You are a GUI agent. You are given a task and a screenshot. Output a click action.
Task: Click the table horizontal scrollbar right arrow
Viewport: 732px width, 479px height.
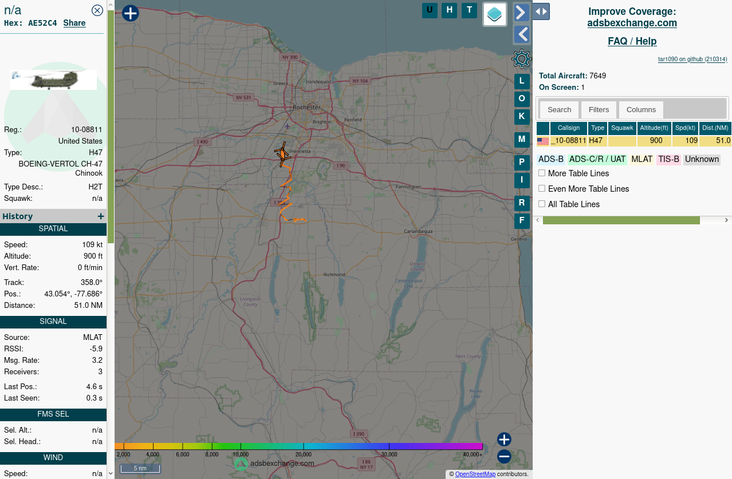click(726, 220)
